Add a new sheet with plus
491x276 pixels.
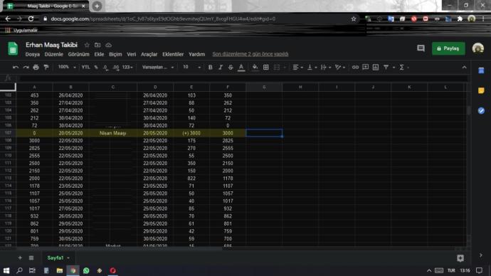click(x=20, y=258)
